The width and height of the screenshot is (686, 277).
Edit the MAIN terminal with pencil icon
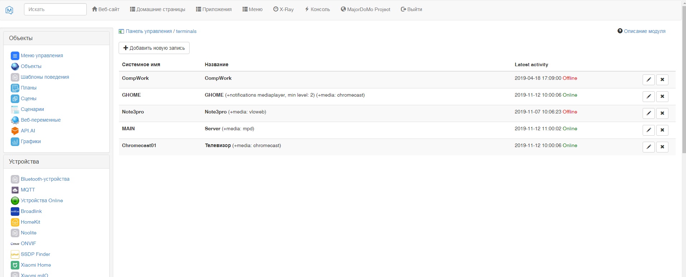(x=649, y=130)
